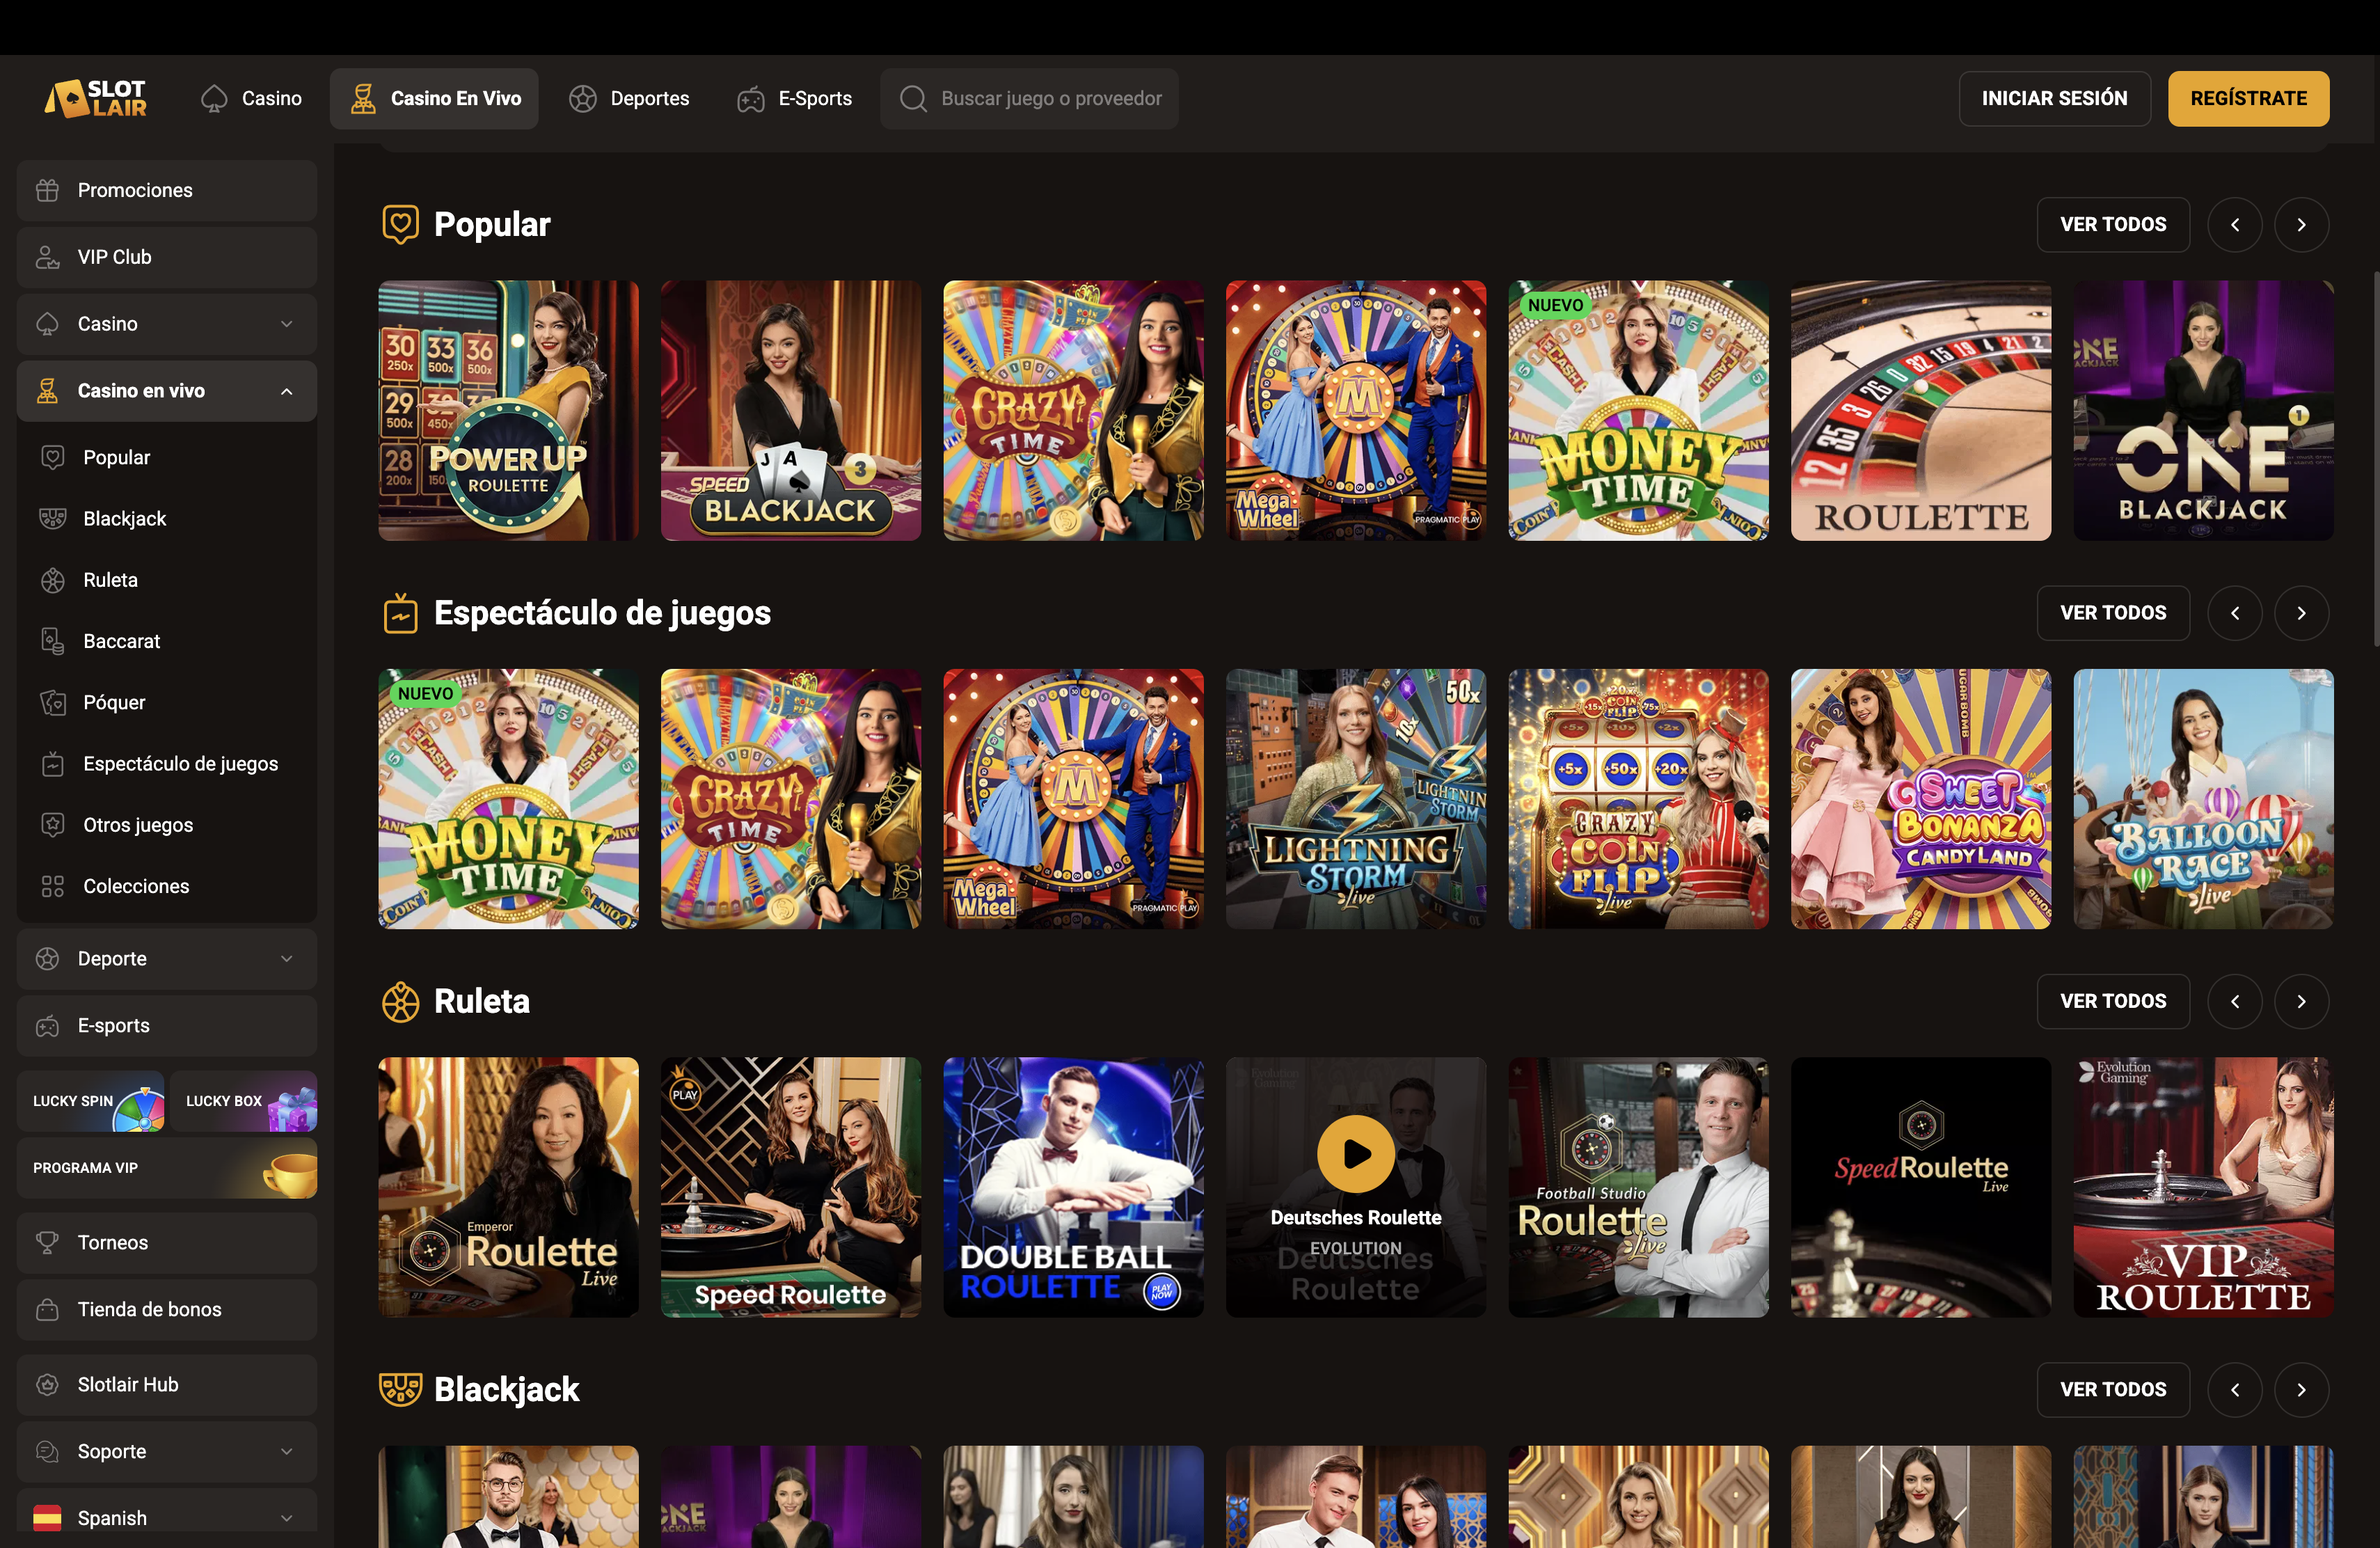Click VER TODOS for Ruleta
Image resolution: width=2380 pixels, height=1548 pixels.
2113,1001
